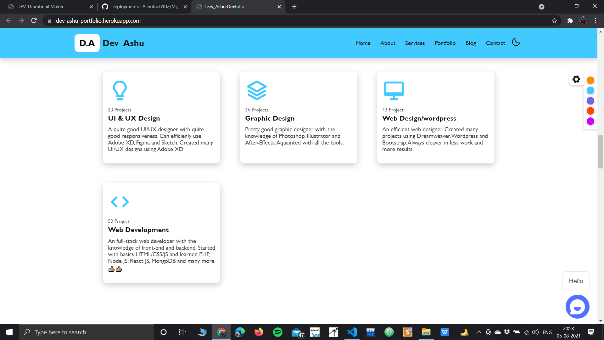Open the chat bubble widget

tap(577, 306)
